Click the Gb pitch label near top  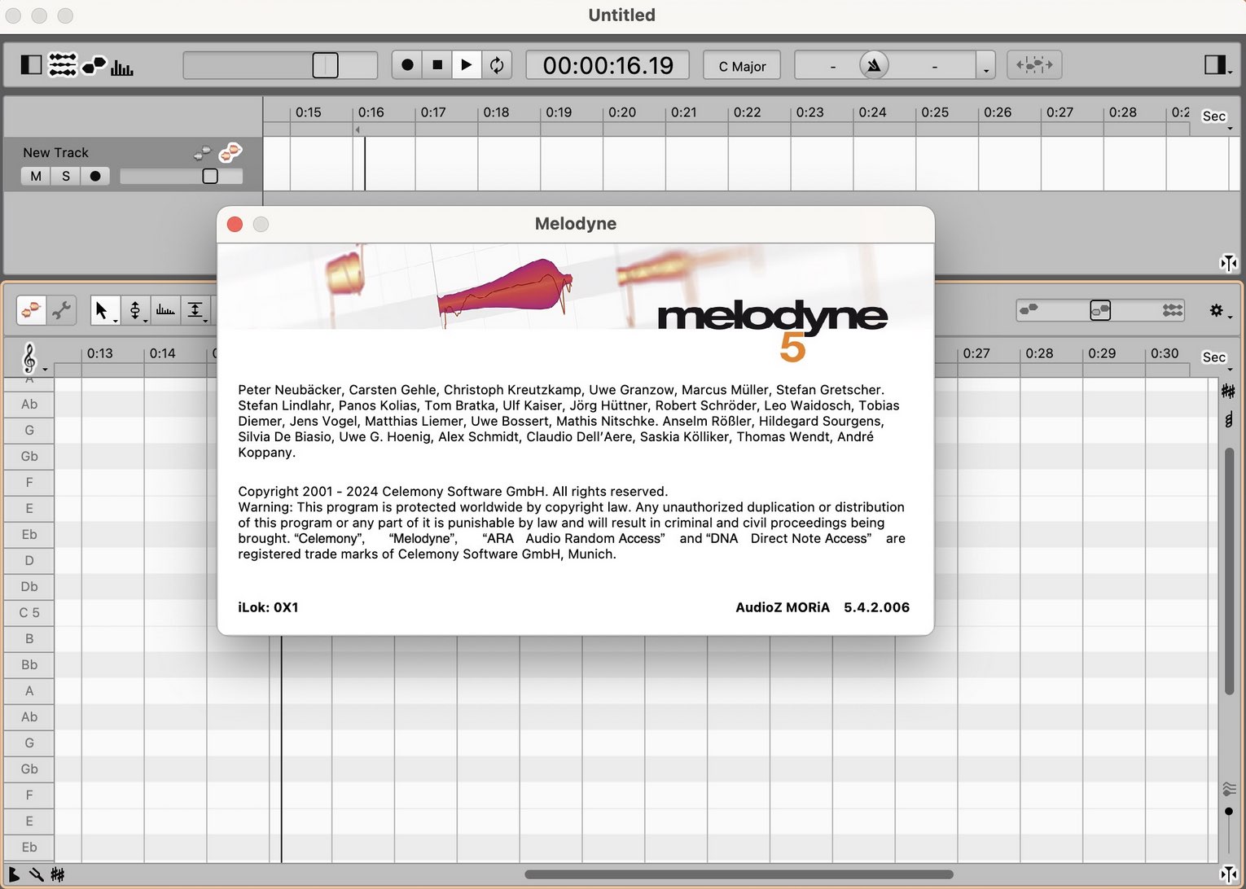(29, 456)
